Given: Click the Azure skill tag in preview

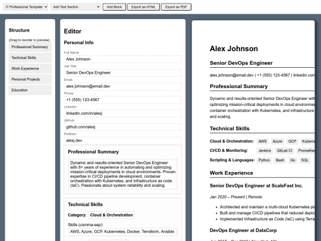Looking at the screenshot, I should tap(278, 142).
